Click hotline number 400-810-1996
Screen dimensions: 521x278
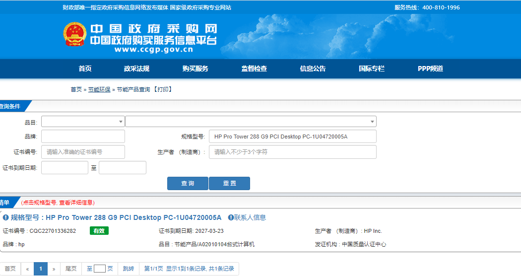point(441,7)
